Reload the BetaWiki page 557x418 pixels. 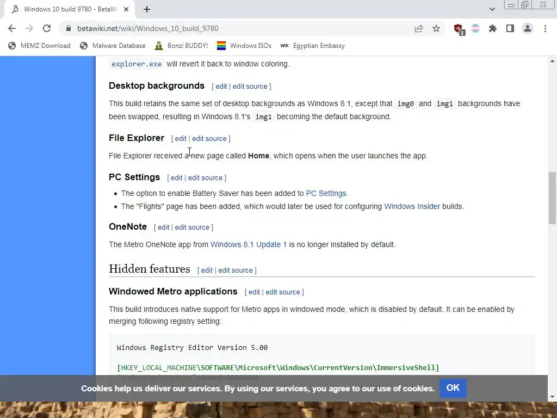pyautogui.click(x=47, y=28)
